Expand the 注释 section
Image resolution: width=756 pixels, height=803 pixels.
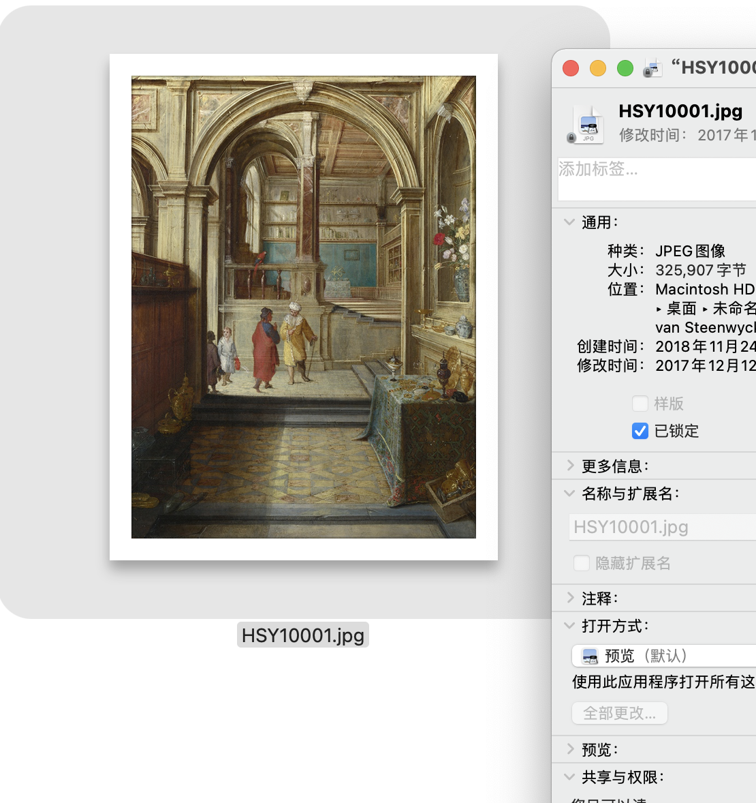pyautogui.click(x=569, y=599)
